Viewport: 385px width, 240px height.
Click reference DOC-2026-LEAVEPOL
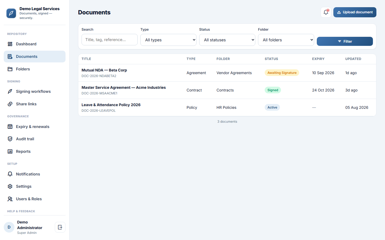[99, 111]
